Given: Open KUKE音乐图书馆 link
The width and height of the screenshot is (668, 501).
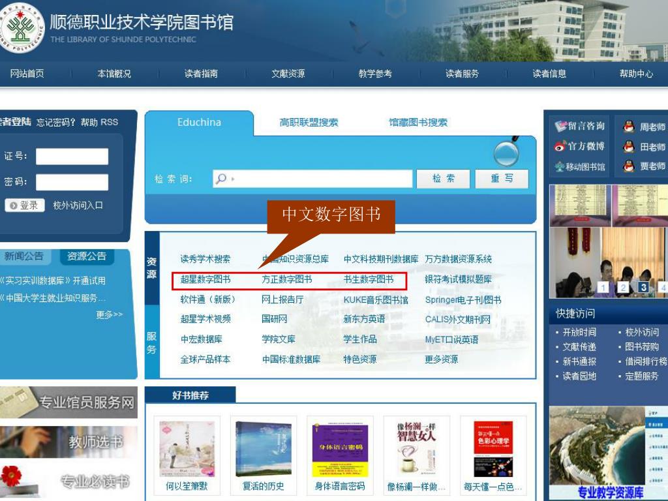Looking at the screenshot, I should [376, 300].
